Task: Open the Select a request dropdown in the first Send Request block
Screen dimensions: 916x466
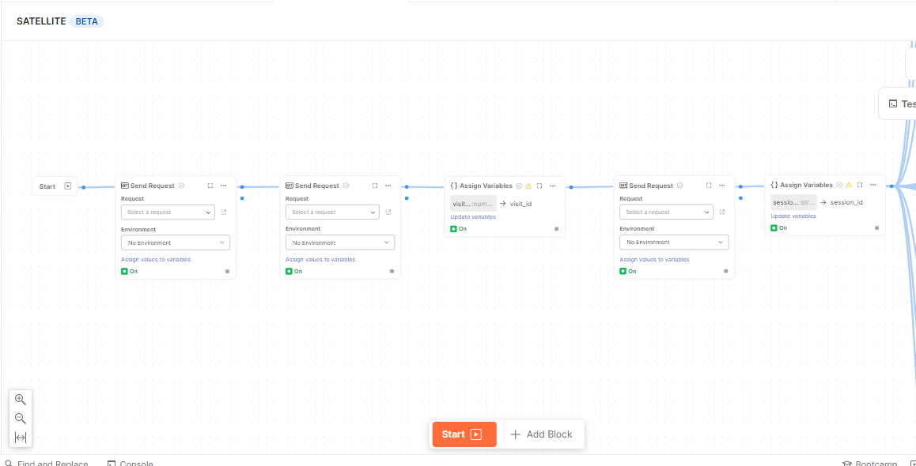Action: (x=168, y=212)
